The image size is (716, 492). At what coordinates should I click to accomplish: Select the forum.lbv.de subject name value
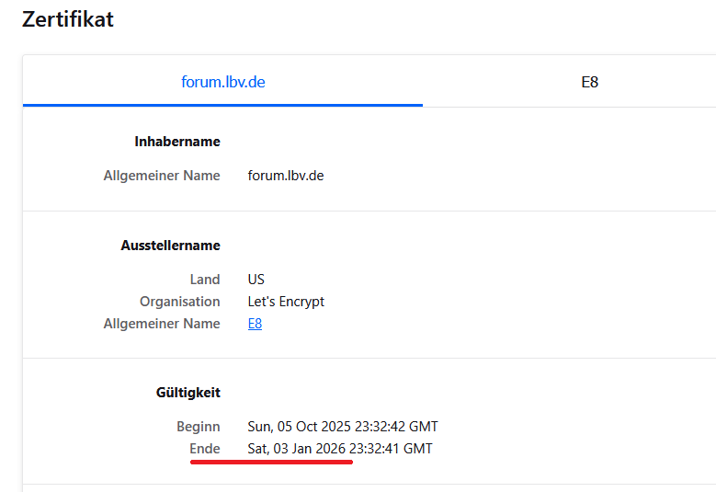[x=285, y=176]
